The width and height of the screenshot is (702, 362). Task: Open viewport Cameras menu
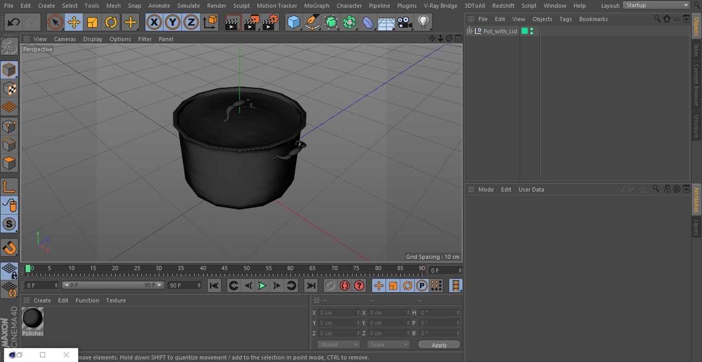[x=65, y=39]
